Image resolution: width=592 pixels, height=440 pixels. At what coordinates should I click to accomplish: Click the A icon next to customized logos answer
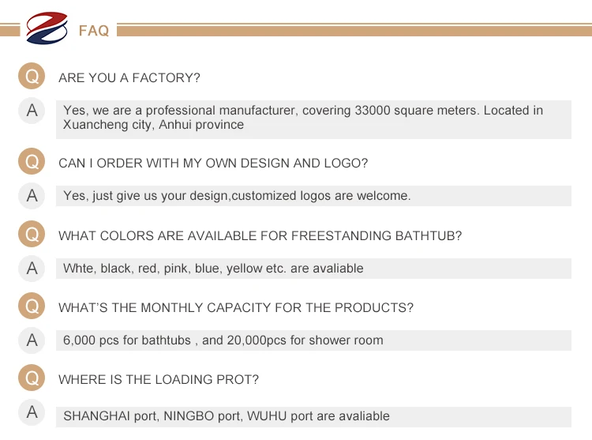coord(32,196)
